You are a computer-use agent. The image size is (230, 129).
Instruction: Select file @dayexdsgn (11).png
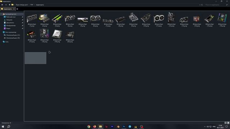[x=159, y=20]
